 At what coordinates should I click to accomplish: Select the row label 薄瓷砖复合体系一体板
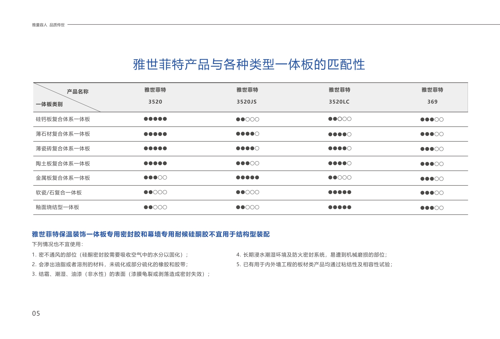tap(63, 149)
